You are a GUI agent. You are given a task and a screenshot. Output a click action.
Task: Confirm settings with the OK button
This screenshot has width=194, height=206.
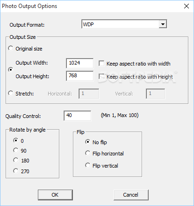pyautogui.click(x=55, y=195)
